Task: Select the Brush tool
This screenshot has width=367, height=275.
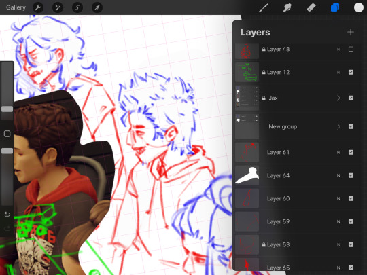Action: (x=264, y=7)
